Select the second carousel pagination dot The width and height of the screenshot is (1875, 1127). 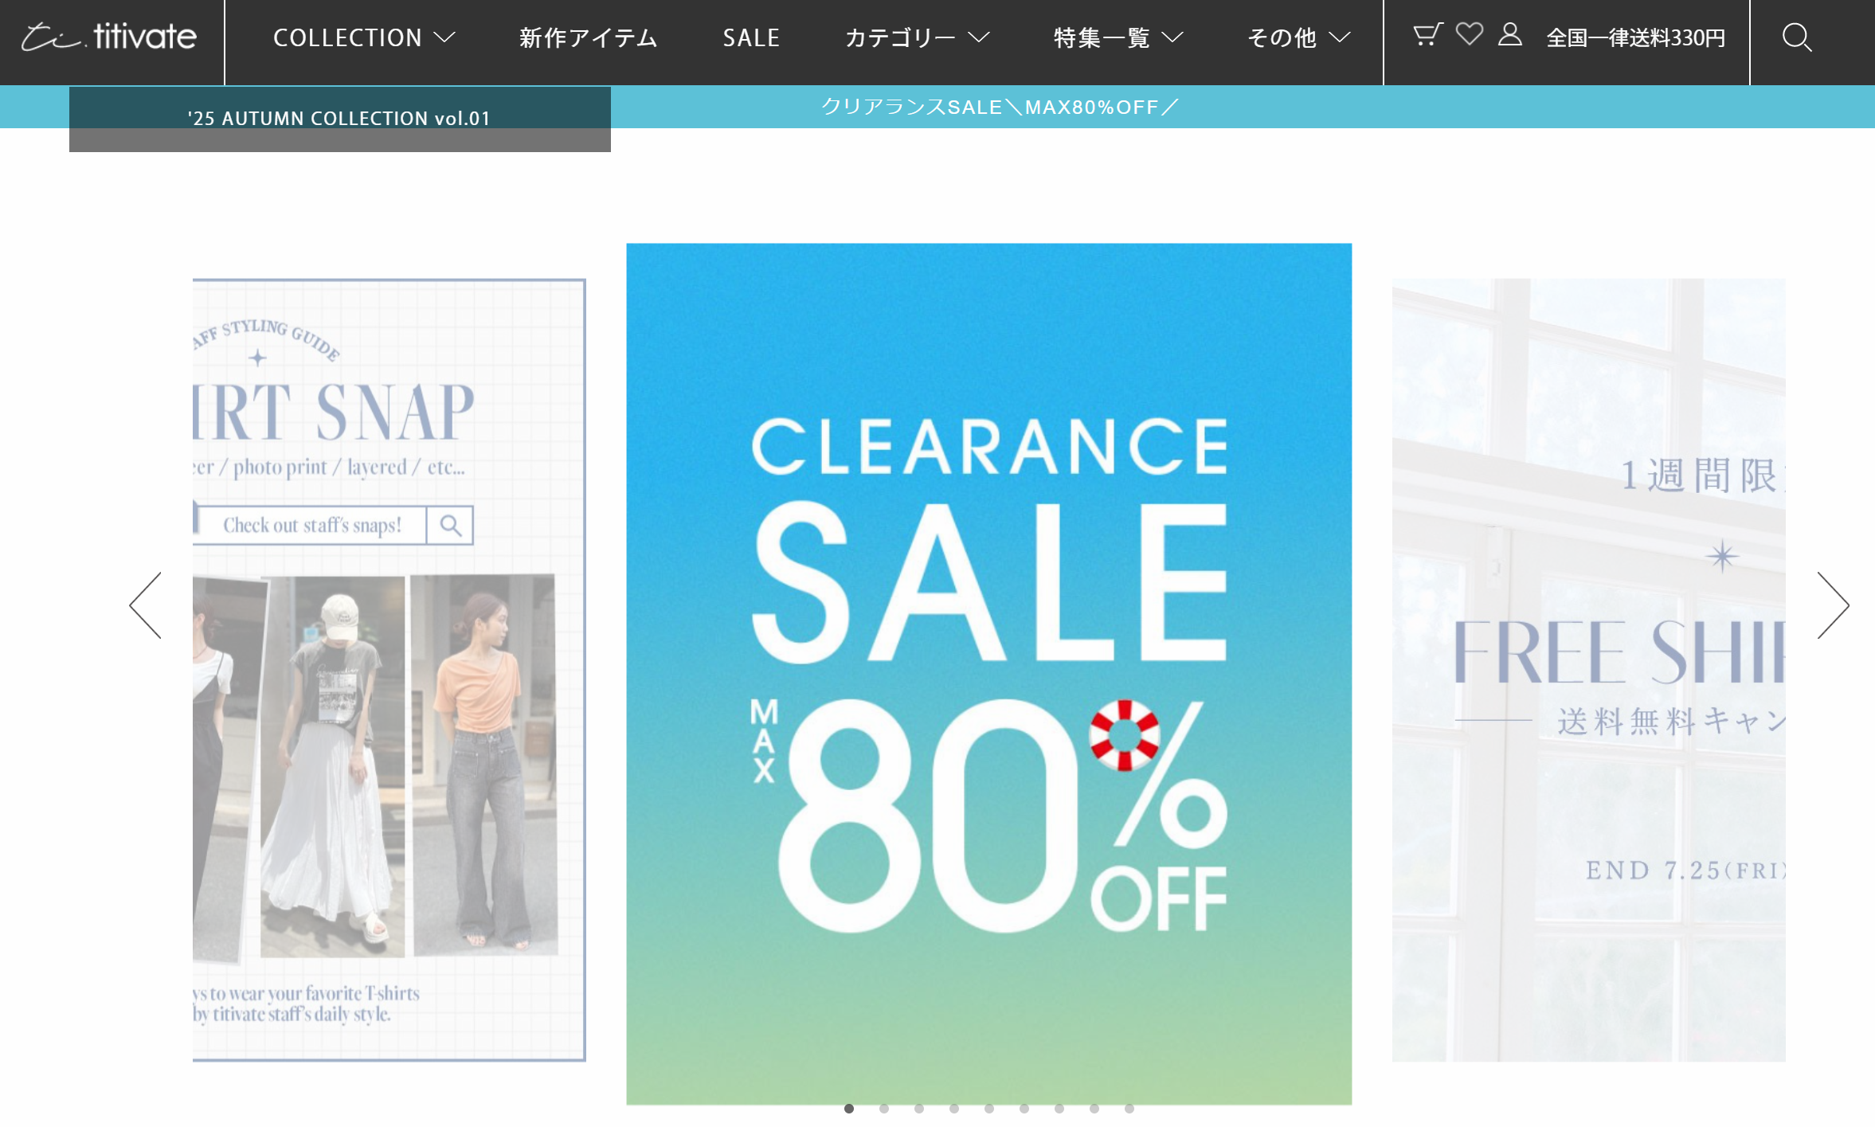click(x=884, y=1108)
